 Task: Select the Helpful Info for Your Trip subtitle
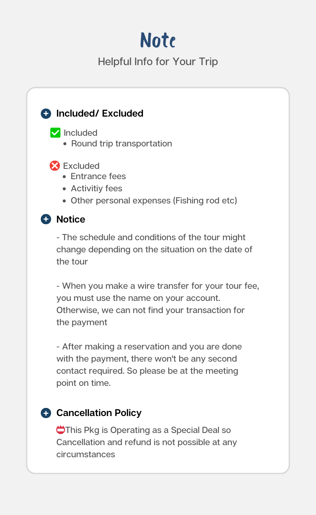point(158,61)
